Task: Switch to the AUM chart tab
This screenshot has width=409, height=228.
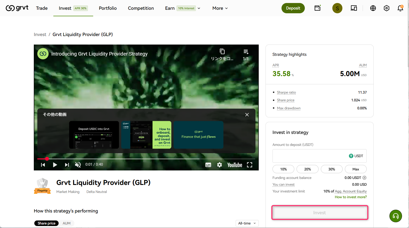Action: (66, 223)
